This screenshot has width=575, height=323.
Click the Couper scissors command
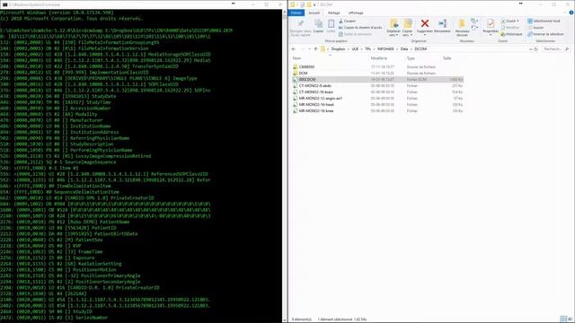(x=347, y=21)
